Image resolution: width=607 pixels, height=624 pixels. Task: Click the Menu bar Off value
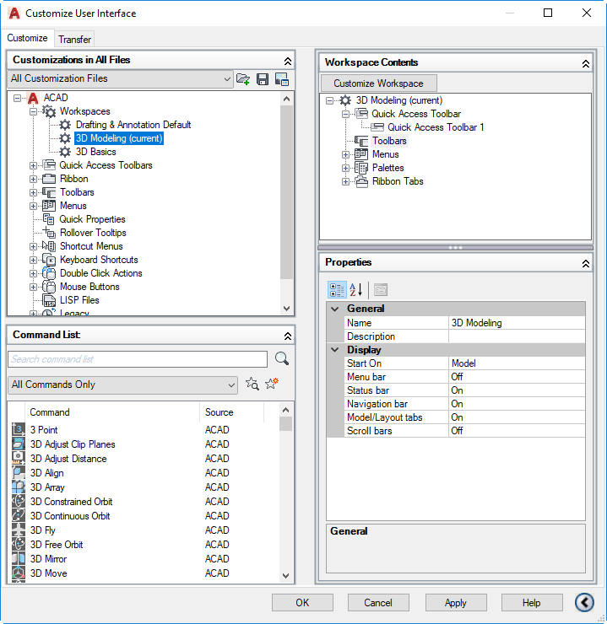[517, 377]
